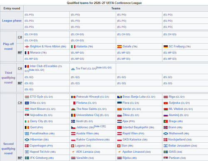
Task: Open the Atalanta team page
Action: [82, 47]
